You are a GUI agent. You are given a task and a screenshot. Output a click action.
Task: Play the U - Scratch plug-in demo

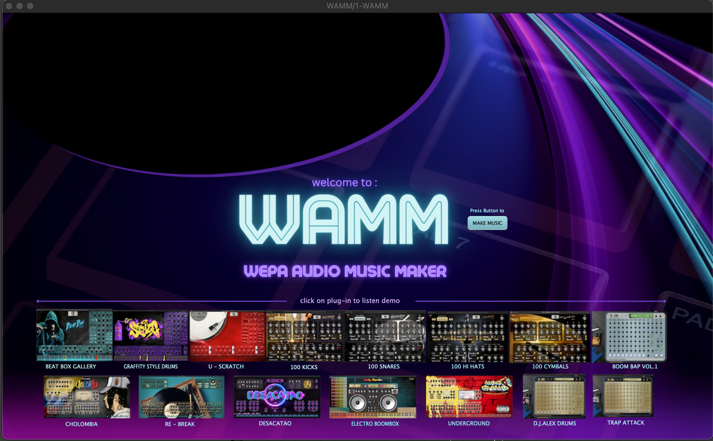pyautogui.click(x=227, y=336)
